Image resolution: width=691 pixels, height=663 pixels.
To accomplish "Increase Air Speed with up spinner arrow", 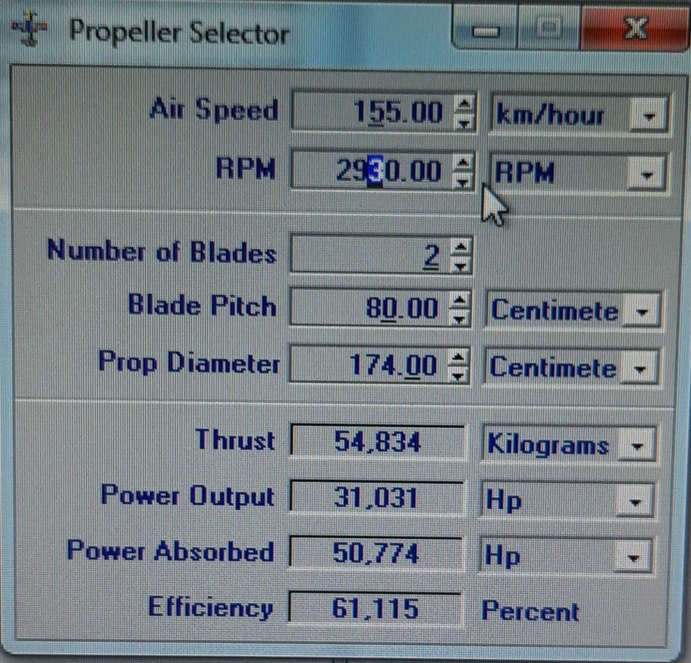I will coord(464,104).
